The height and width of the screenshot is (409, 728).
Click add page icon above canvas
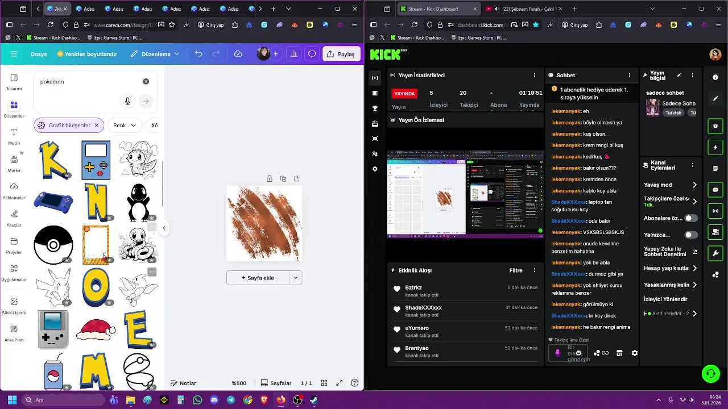point(297,178)
